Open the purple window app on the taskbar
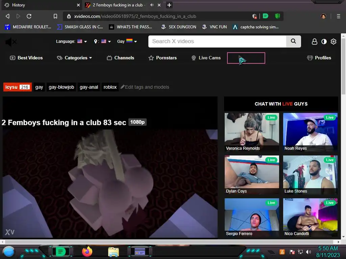 (x=140, y=252)
